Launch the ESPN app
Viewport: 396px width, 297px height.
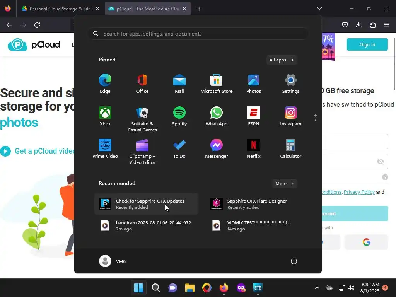[x=254, y=116]
